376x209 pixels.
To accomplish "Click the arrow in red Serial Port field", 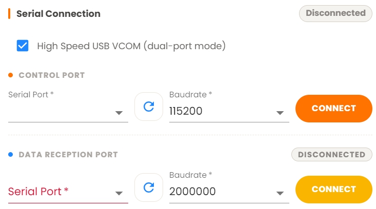I will pos(119,193).
